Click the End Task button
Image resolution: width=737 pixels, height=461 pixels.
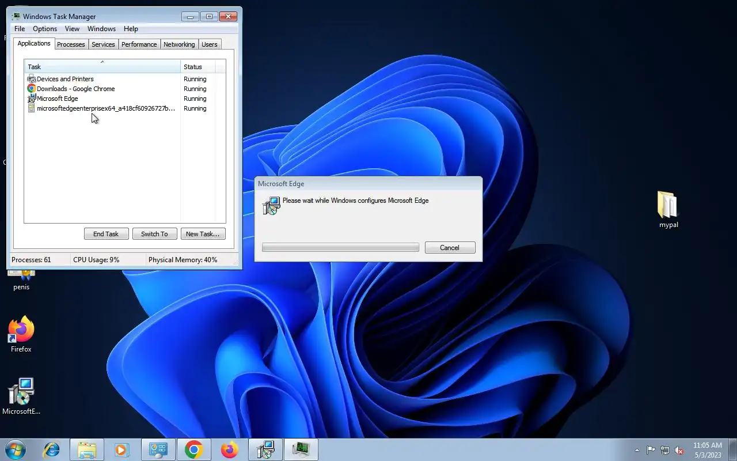[106, 233]
